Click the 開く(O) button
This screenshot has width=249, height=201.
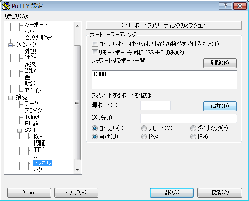point(172,193)
